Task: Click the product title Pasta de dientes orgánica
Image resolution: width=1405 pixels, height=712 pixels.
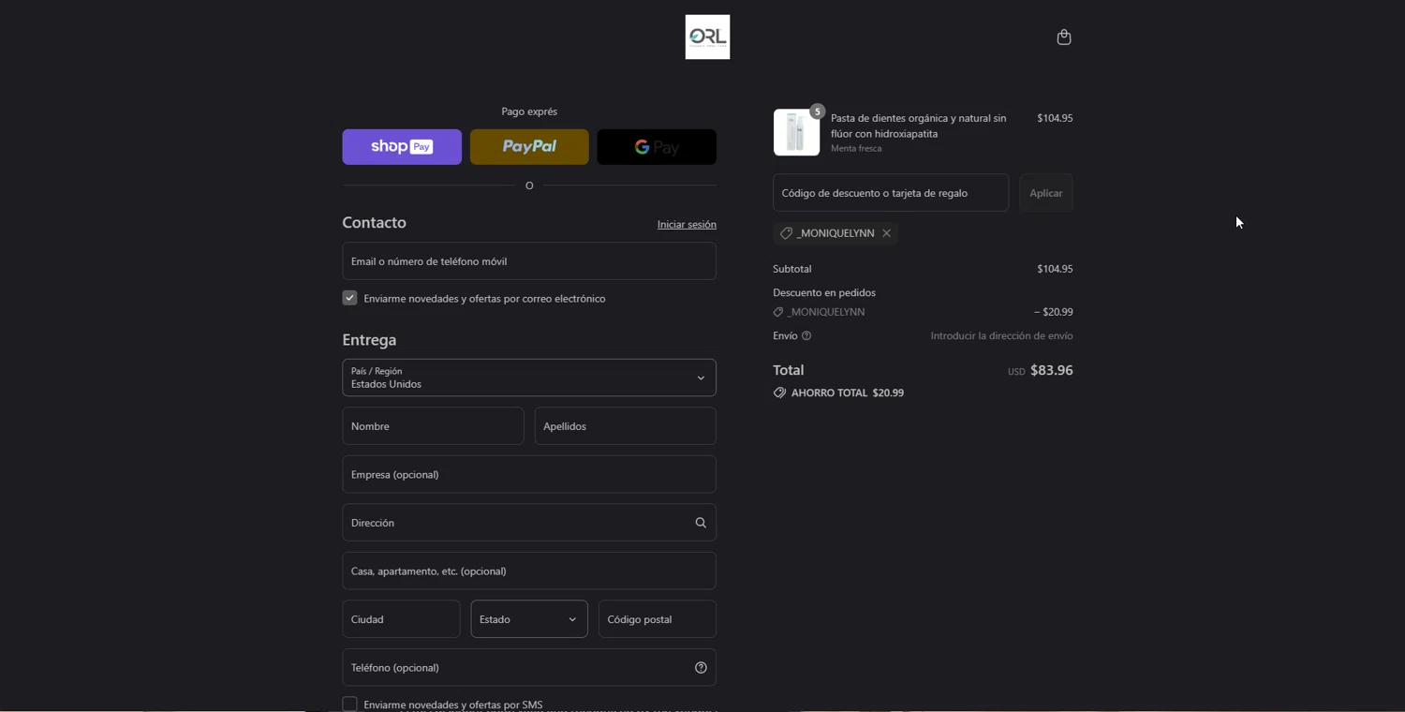Action: click(x=919, y=126)
